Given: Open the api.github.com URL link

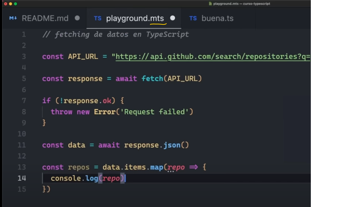Looking at the screenshot, I should [x=213, y=57].
